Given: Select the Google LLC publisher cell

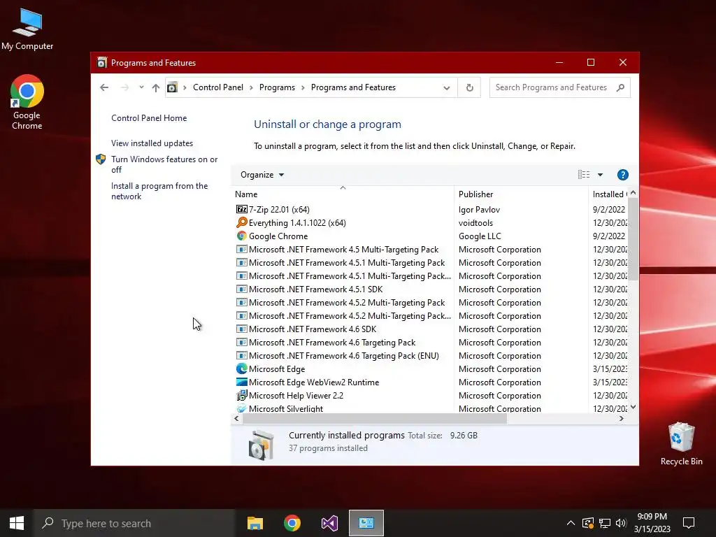Looking at the screenshot, I should tap(480, 236).
